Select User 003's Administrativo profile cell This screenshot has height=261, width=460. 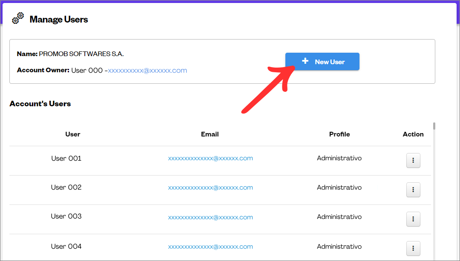tap(339, 217)
